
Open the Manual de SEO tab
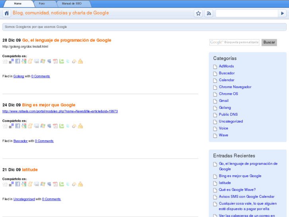coord(72,4)
